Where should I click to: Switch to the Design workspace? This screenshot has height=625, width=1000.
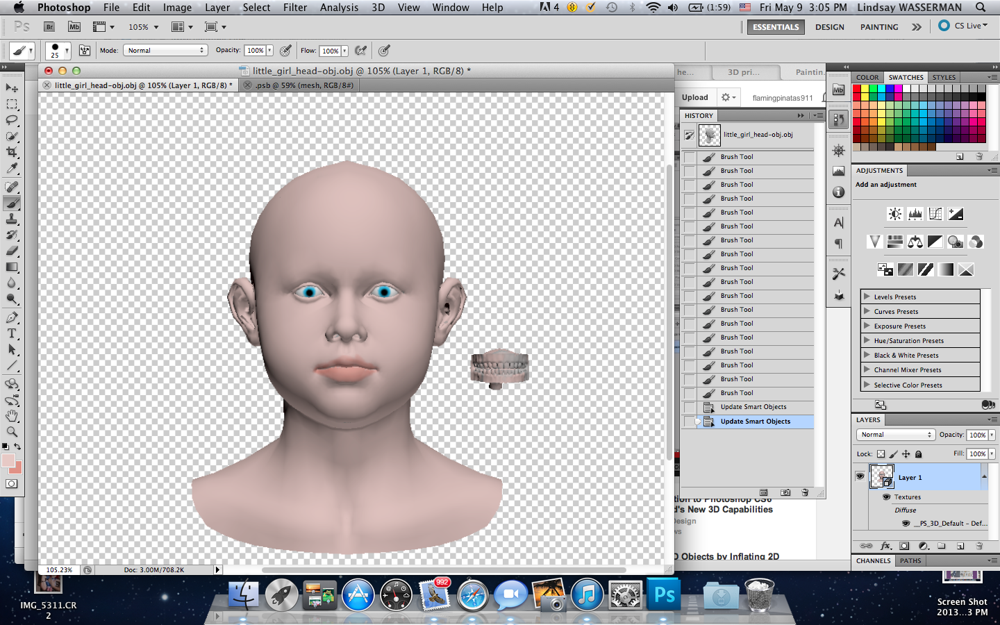[830, 27]
